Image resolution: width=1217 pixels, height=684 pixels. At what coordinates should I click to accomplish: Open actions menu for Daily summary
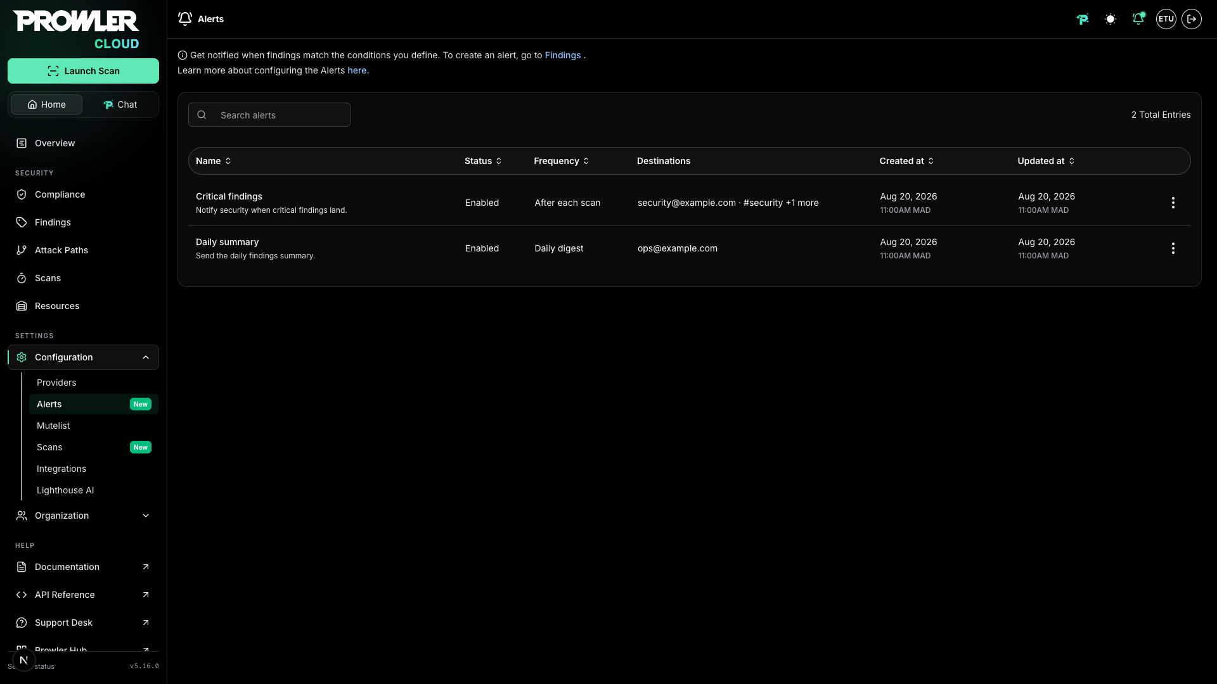click(1173, 248)
